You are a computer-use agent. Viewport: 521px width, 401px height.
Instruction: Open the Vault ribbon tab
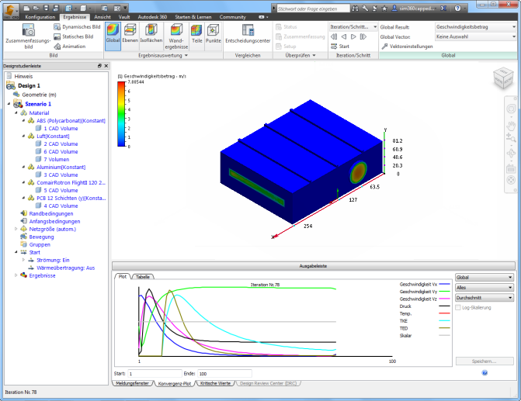point(124,17)
